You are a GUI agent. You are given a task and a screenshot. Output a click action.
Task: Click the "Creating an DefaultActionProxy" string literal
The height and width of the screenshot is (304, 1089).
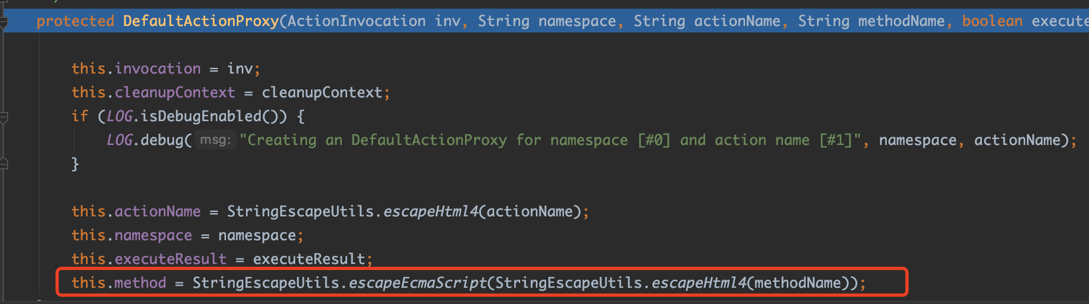pos(550,140)
